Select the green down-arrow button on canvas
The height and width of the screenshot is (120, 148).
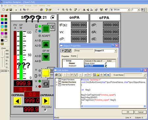(x=46, y=57)
